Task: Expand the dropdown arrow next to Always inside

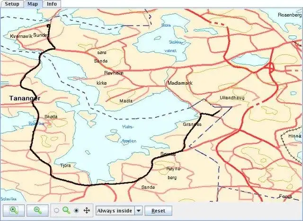Action: (x=139, y=211)
